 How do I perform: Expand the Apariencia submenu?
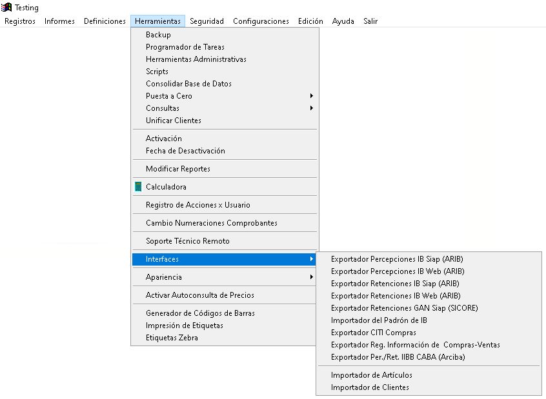point(164,277)
